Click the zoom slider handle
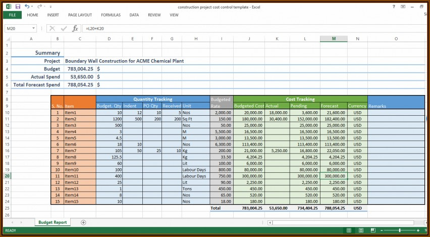Viewport: 430px width, 237px height. (400, 230)
